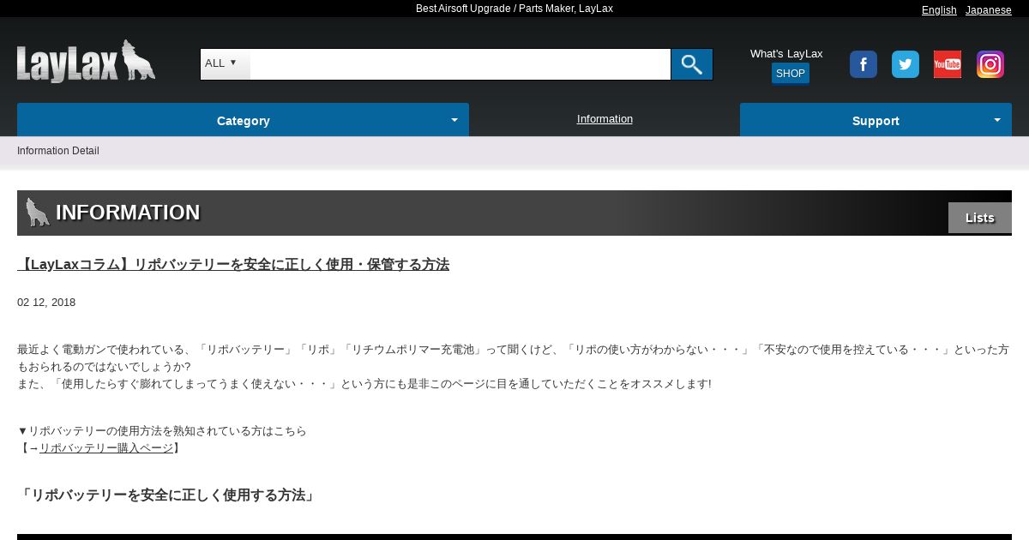1029x540 pixels.
Task: Click the INFORMATION header title
Action: (x=128, y=213)
